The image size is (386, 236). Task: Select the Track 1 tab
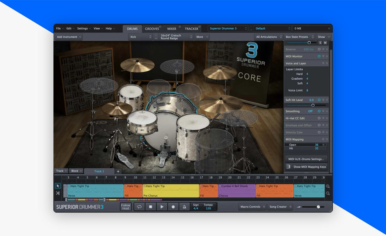99,171
